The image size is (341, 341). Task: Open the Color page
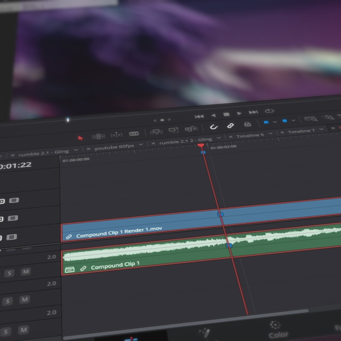pyautogui.click(x=278, y=330)
